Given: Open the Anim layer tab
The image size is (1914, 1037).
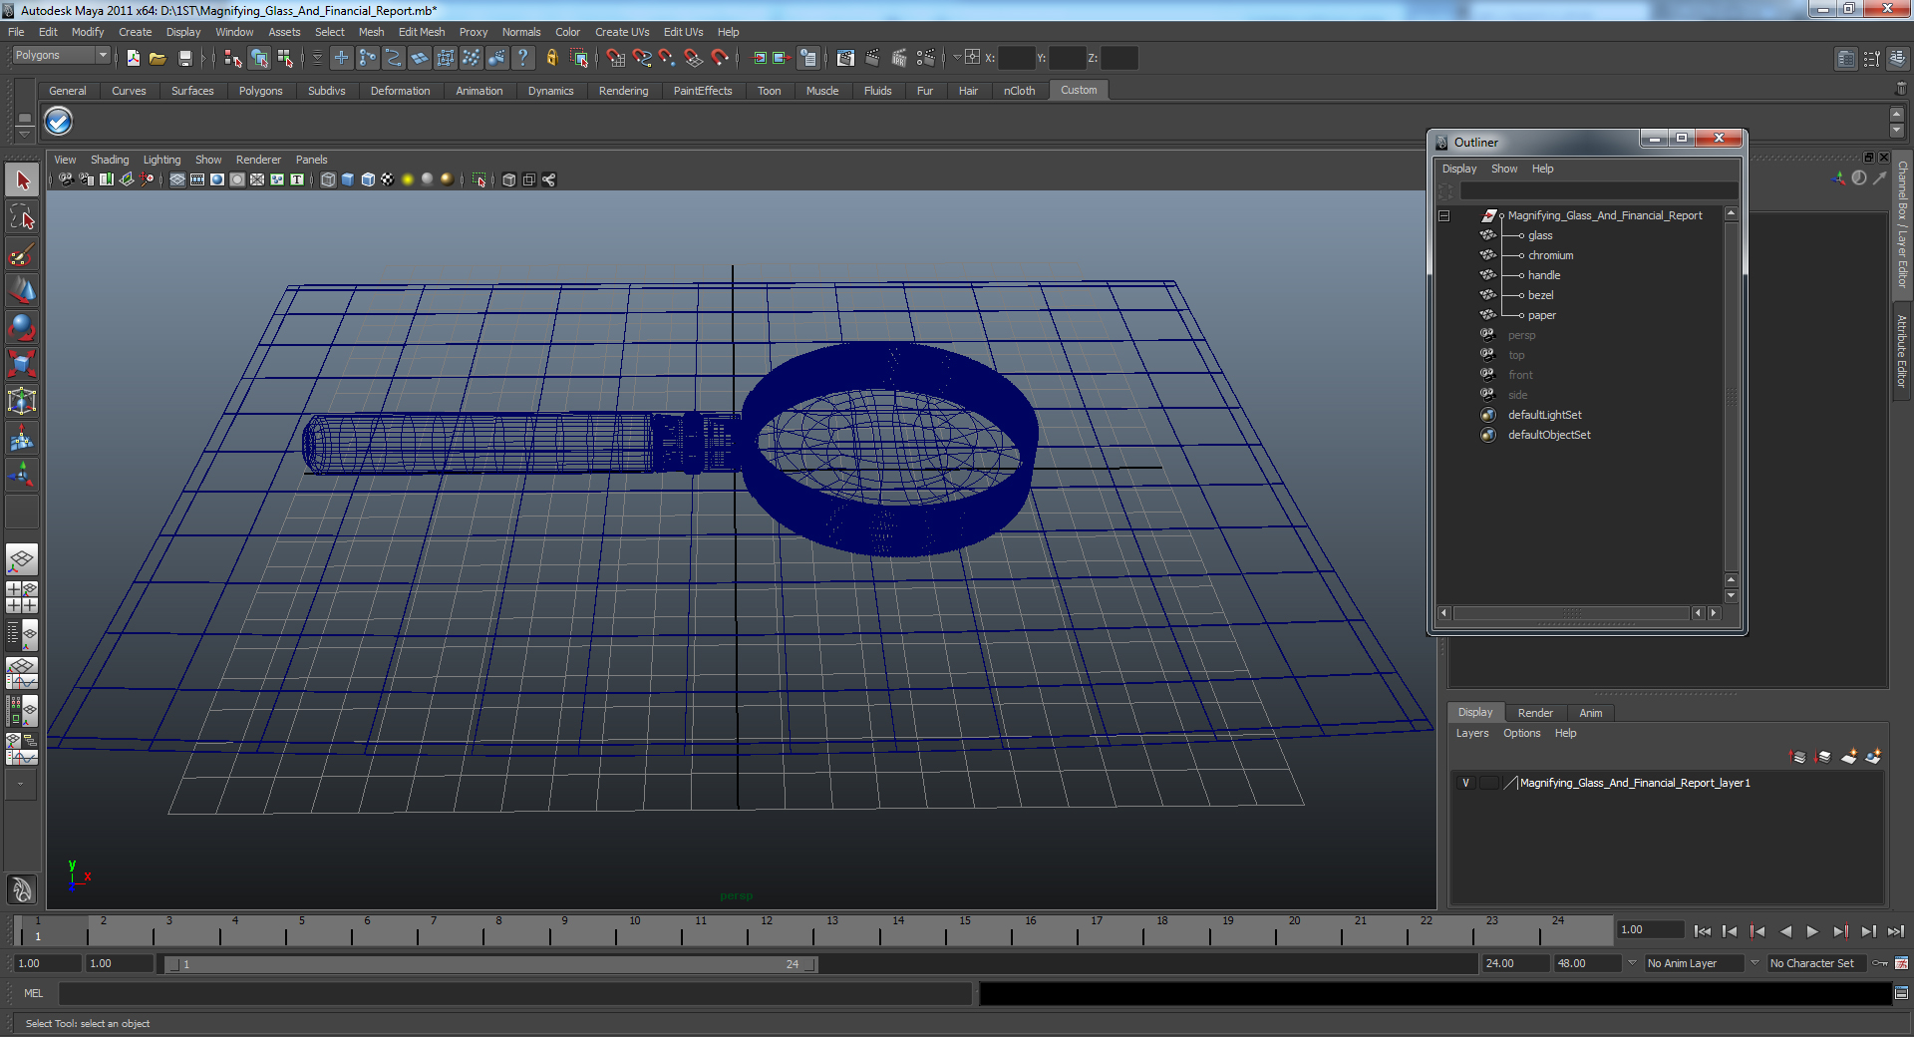Looking at the screenshot, I should 1591,713.
